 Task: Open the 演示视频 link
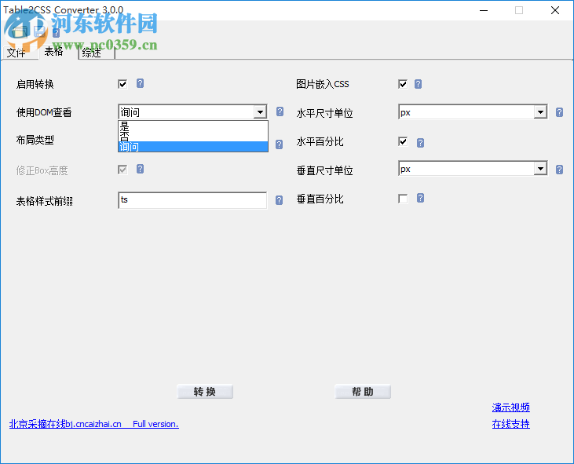point(510,407)
